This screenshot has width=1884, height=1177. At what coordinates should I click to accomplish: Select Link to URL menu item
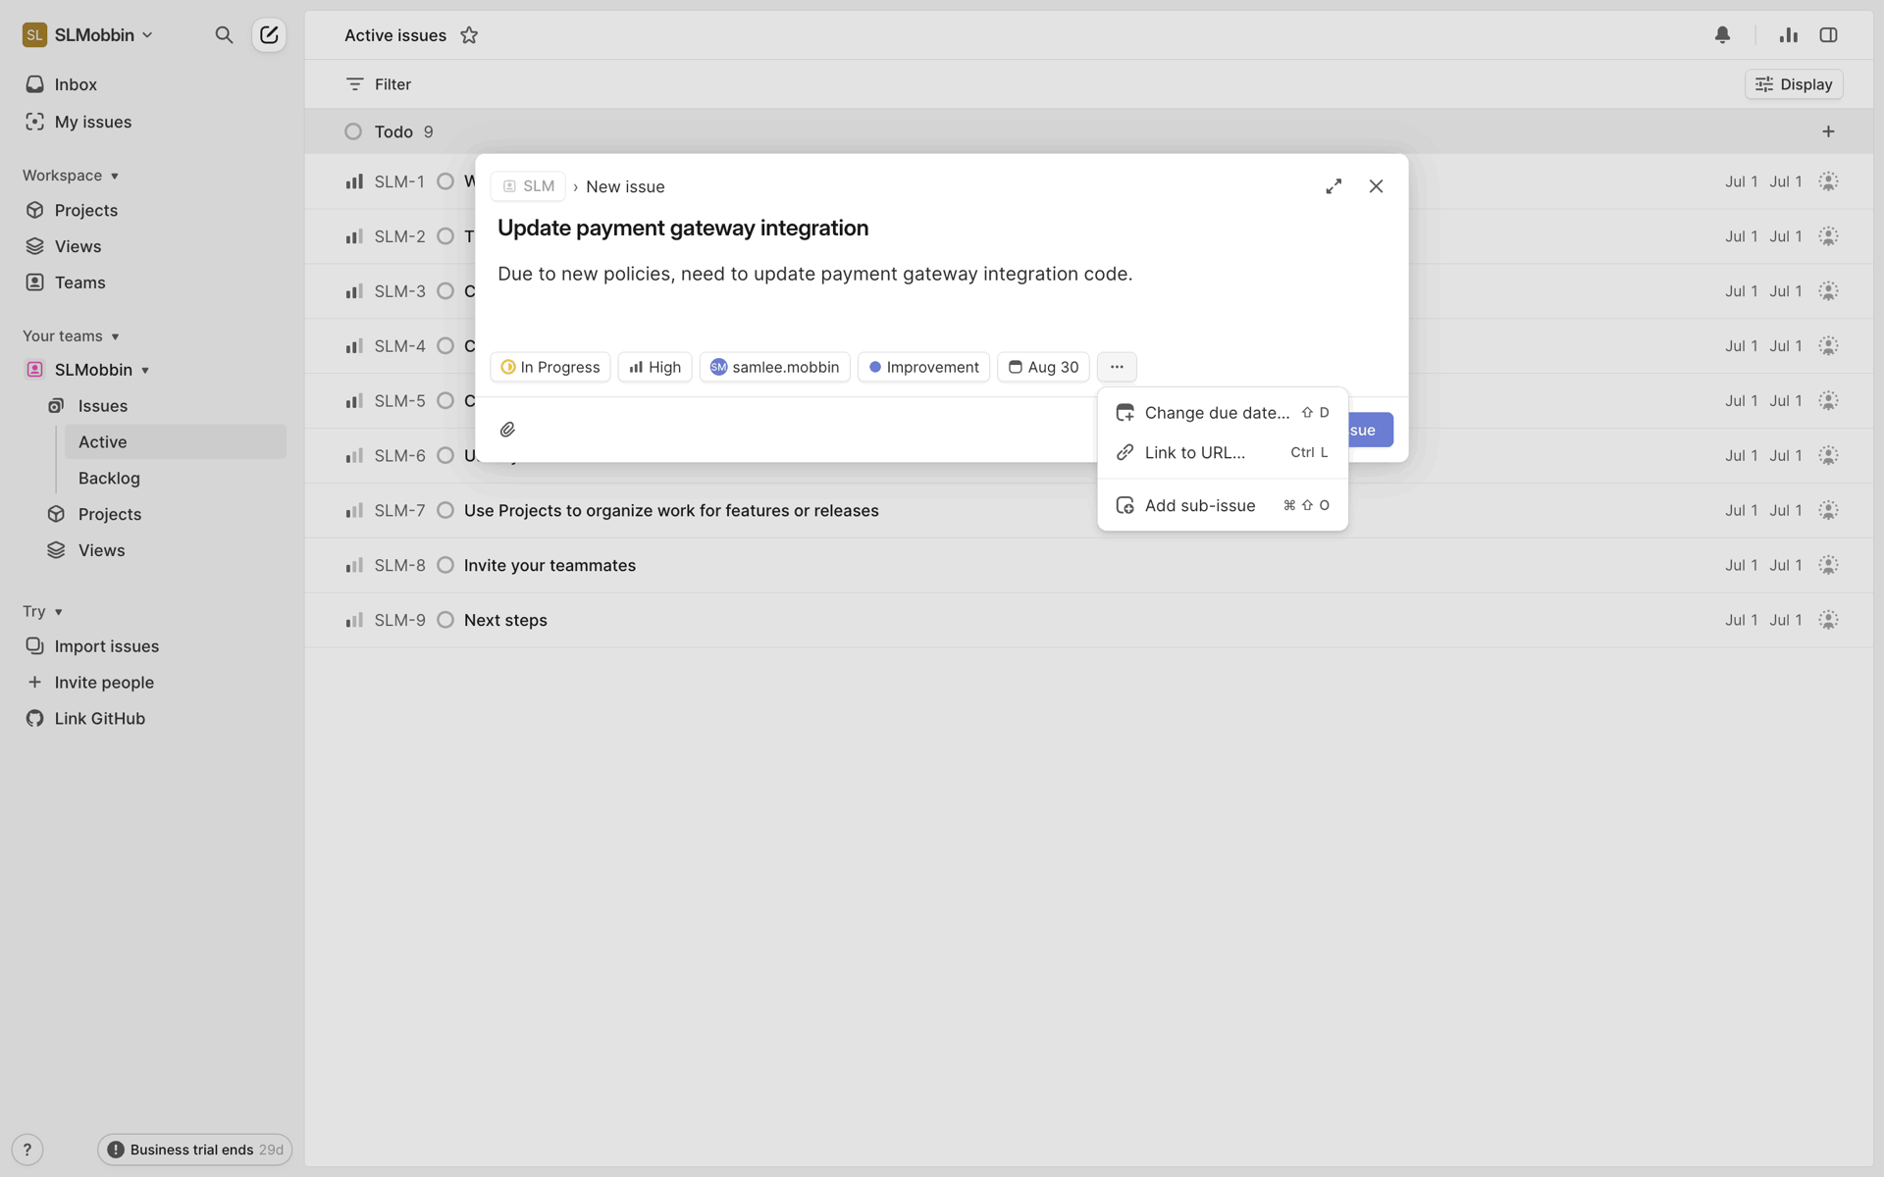(x=1223, y=452)
